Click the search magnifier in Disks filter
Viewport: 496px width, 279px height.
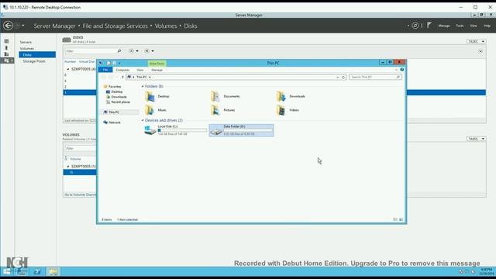(x=119, y=51)
